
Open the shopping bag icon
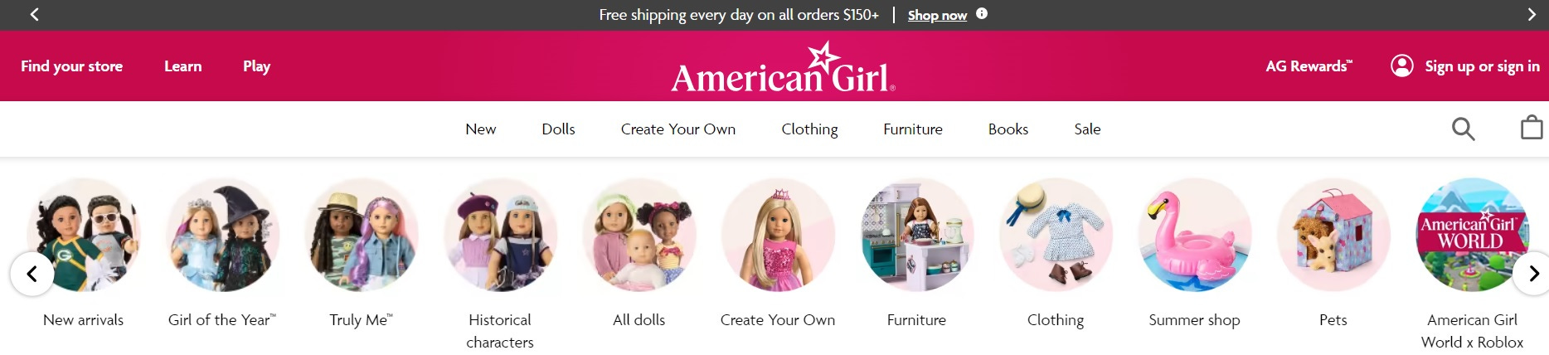coord(1532,128)
